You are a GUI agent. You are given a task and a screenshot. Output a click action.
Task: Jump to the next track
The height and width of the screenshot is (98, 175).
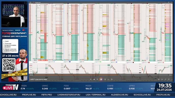108,79
